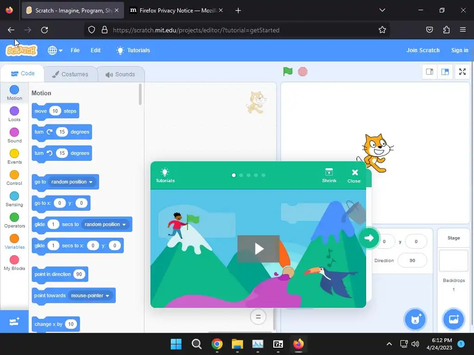Screen dimensions: 474x355
Task: Select the fifth tutorial step dot
Action: point(263,175)
